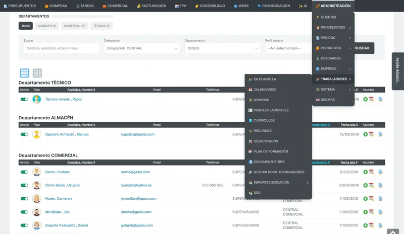The image size is (404, 234).
Task: Open document icon for Operario Almacén, Manuel
Action: 380,134
